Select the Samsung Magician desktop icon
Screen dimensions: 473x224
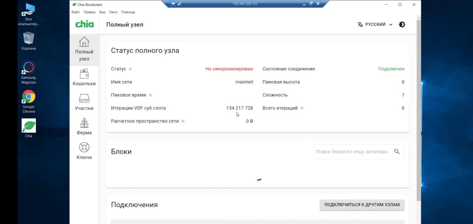[x=28, y=72]
